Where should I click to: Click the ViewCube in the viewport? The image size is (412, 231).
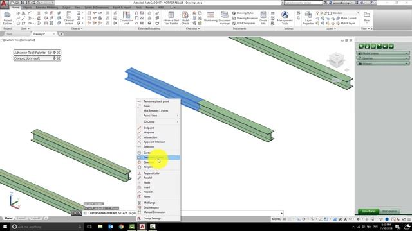[x=336, y=60]
